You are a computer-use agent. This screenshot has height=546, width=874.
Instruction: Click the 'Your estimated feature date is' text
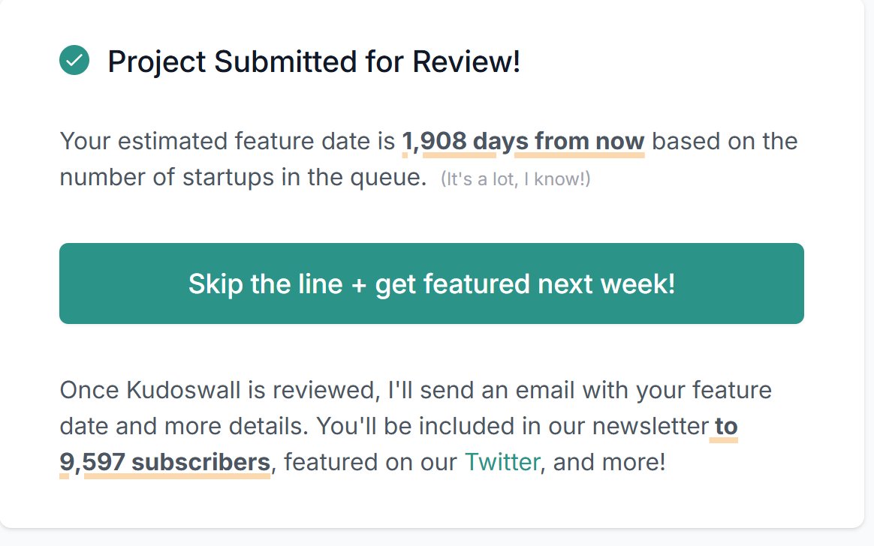[x=228, y=141]
